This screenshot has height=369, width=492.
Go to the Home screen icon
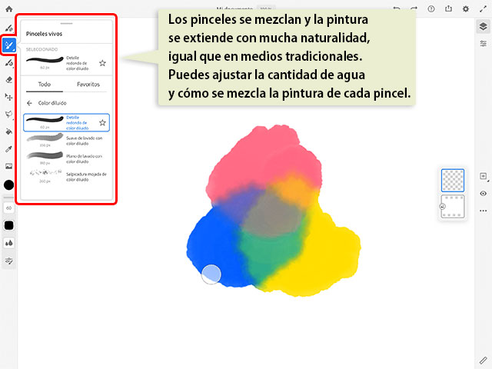pyautogui.click(x=9, y=8)
